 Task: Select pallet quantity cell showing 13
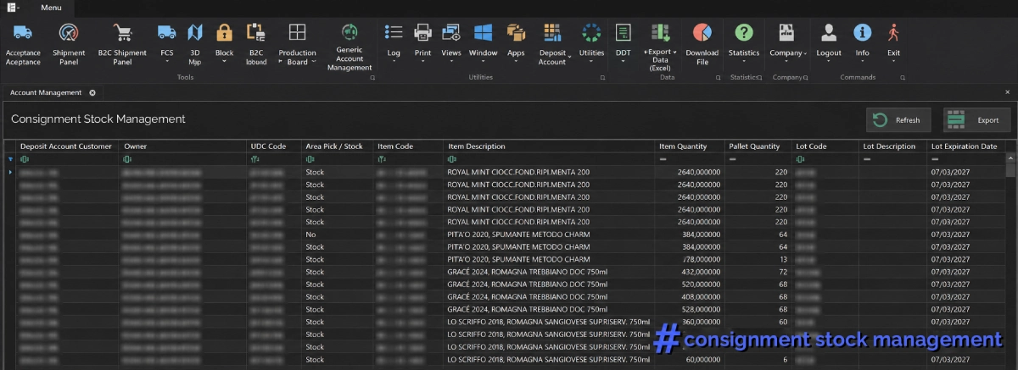(758, 259)
